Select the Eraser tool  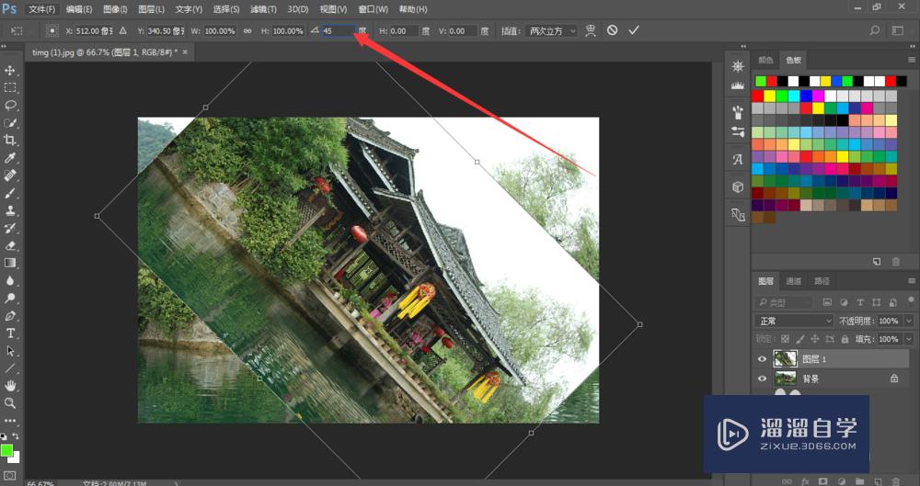[x=10, y=245]
